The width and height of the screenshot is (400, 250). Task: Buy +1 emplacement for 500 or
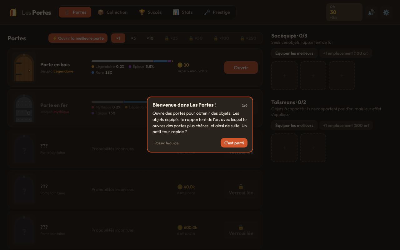point(346,125)
